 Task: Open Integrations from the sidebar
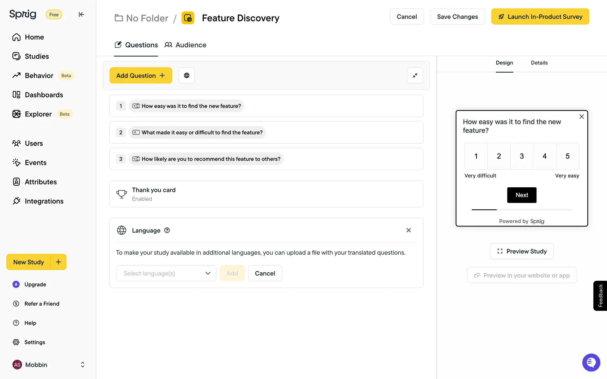coord(44,201)
